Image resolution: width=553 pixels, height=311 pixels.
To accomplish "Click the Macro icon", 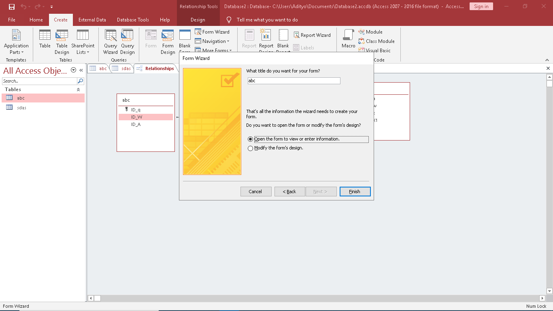I will pos(348,39).
